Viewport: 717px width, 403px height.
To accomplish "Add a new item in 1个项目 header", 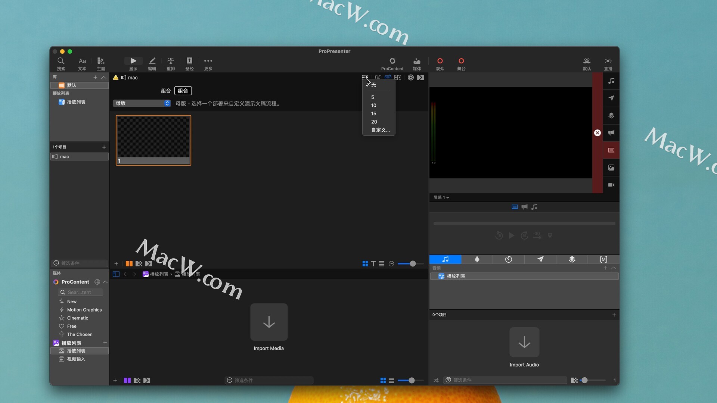I will click(x=104, y=147).
